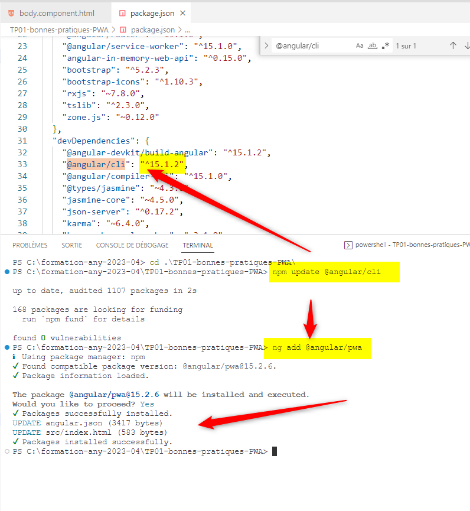This screenshot has width=470, height=511.
Task: Expand the replace field in find widget
Action: pos(266,45)
